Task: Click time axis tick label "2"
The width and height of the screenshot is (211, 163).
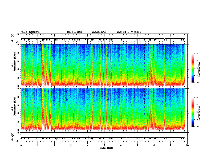Action: (x=54, y=145)
